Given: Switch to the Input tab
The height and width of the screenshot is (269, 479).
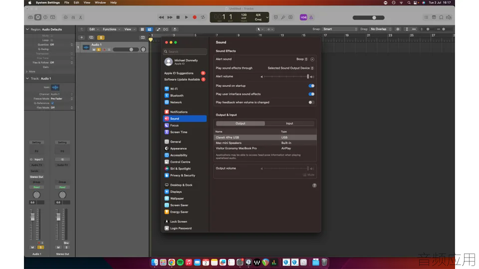Looking at the screenshot, I should click(289, 124).
